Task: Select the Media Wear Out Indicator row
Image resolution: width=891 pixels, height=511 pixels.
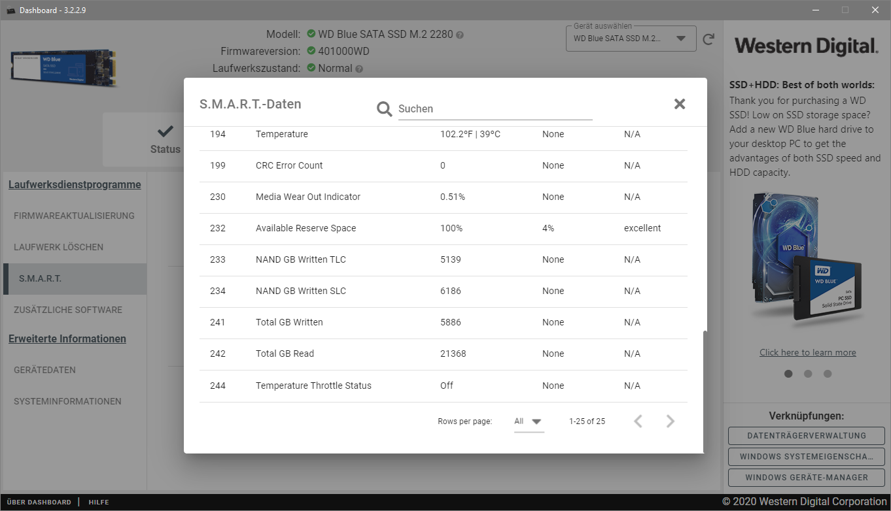Action: [x=444, y=197]
